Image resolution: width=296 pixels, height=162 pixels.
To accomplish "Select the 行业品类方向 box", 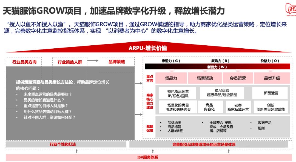I will tap(24, 62).
